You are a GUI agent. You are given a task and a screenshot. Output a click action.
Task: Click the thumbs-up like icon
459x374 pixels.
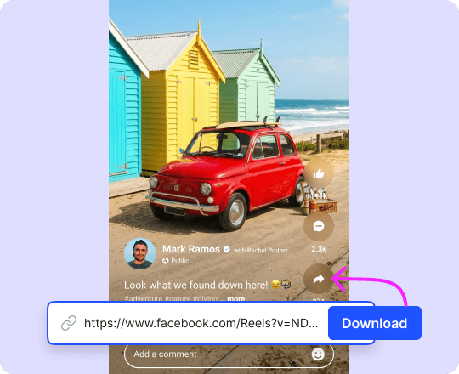click(319, 174)
